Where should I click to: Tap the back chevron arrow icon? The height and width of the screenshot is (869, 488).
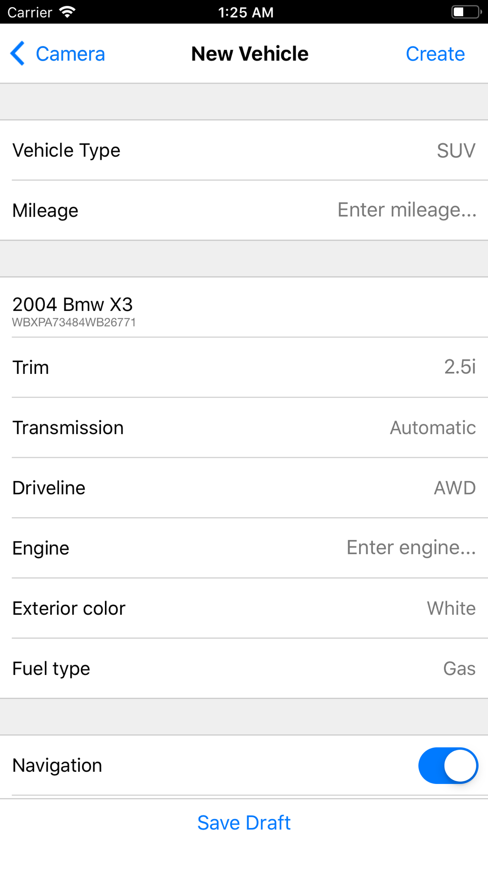(18, 53)
